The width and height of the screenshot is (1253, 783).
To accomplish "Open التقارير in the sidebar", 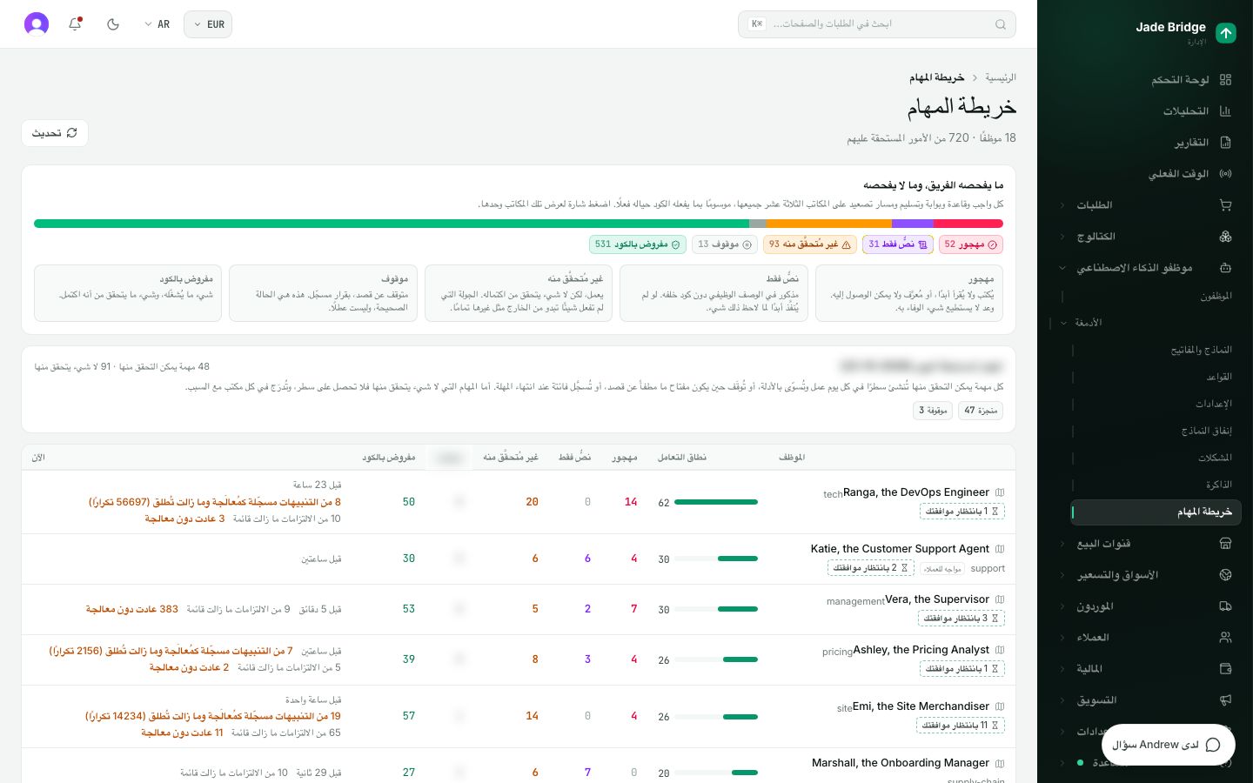I will pos(1145,143).
